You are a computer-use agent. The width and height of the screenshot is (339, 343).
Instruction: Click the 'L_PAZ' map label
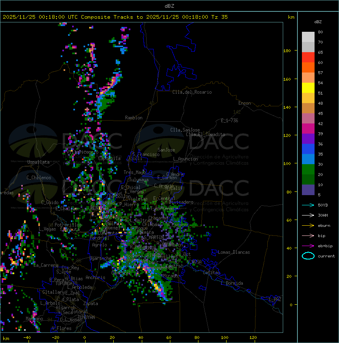click(x=275, y=299)
